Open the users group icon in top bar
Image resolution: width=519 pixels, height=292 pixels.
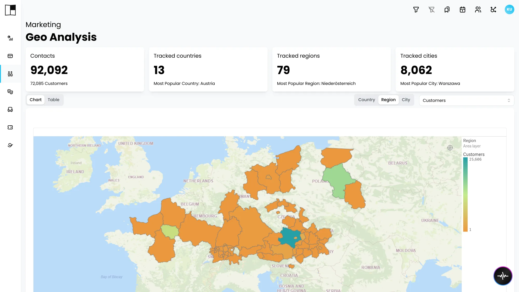pos(478,10)
